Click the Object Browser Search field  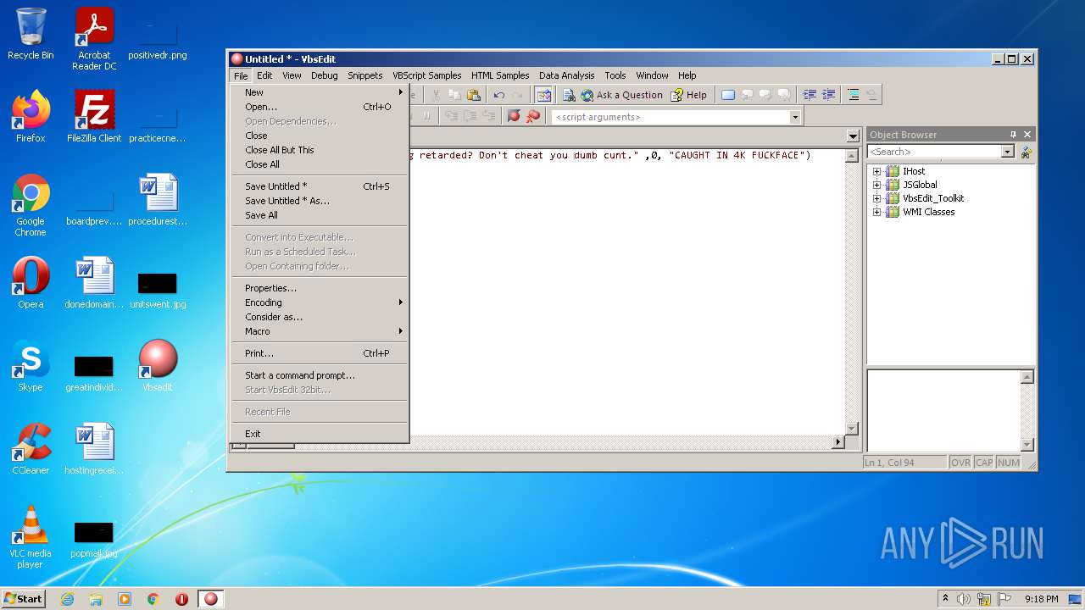[934, 152]
